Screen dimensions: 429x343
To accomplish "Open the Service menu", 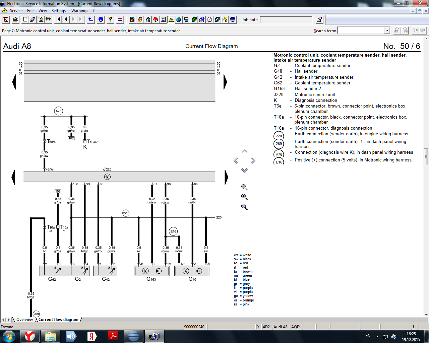I will [16, 11].
